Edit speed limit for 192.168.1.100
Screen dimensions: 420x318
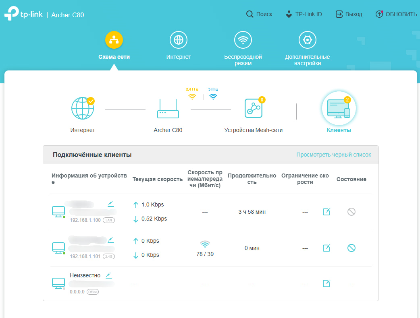coord(326,212)
